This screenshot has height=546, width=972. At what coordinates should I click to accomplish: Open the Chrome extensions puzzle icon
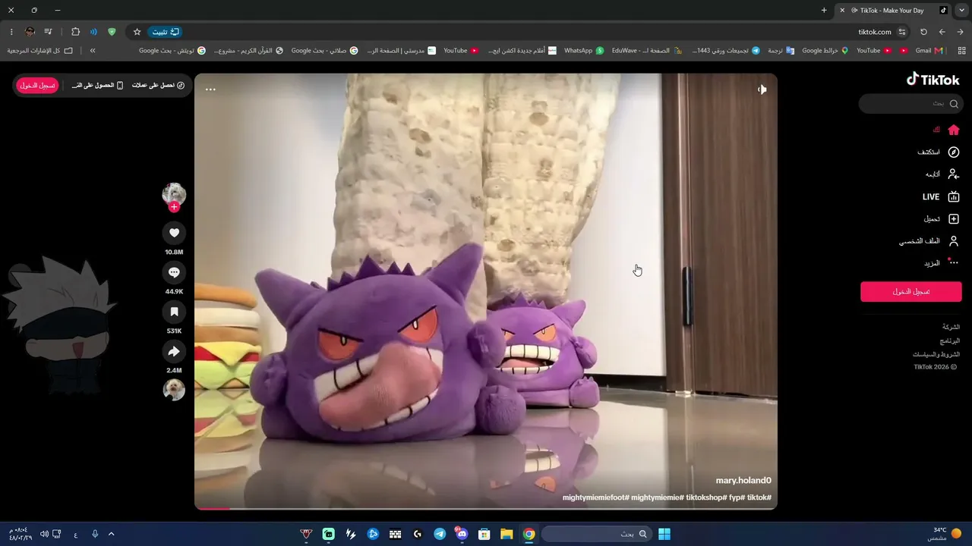click(x=75, y=32)
